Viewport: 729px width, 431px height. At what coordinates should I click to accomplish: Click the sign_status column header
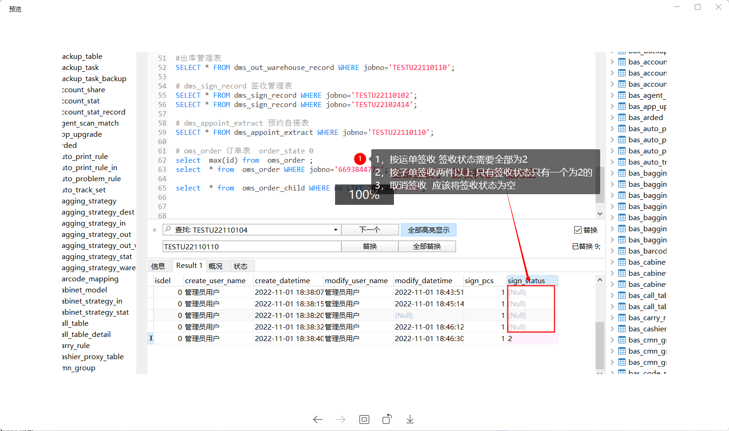click(532, 280)
